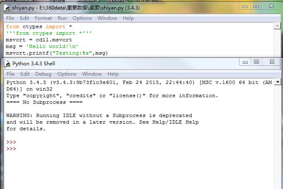Open the Debug menu in Python Shell
This screenshot has width=283, height=189.
pyautogui.click(x=43, y=74)
